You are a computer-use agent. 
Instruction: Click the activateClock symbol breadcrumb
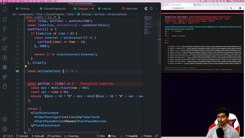(118, 14)
